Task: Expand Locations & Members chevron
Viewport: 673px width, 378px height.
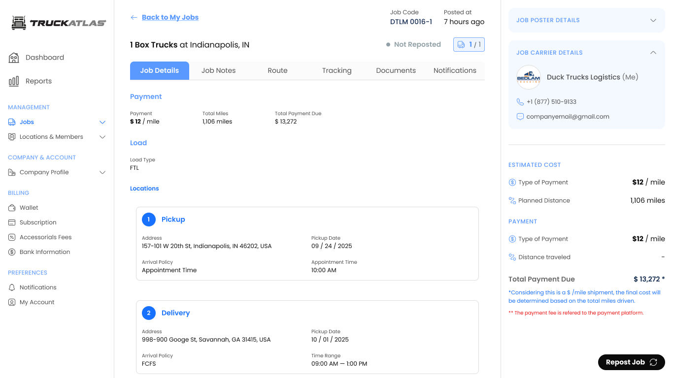Action: (102, 137)
